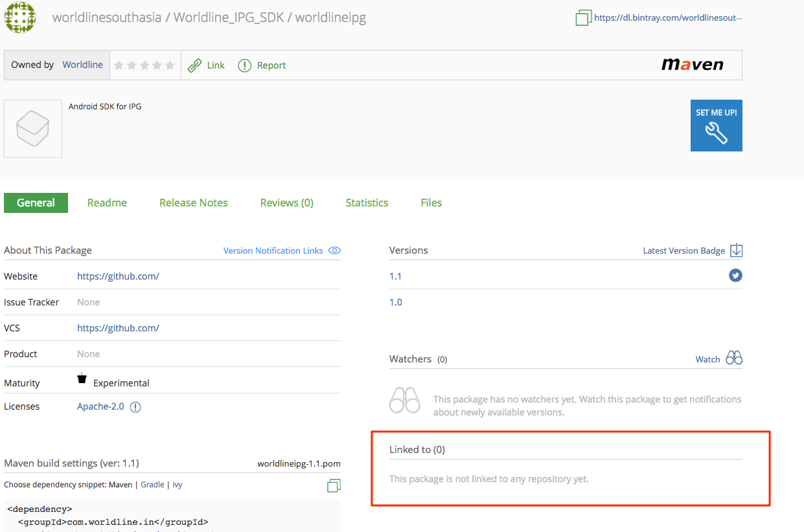The image size is (804, 532).
Task: Open the VCS https://github.com/ link
Action: pyautogui.click(x=118, y=328)
